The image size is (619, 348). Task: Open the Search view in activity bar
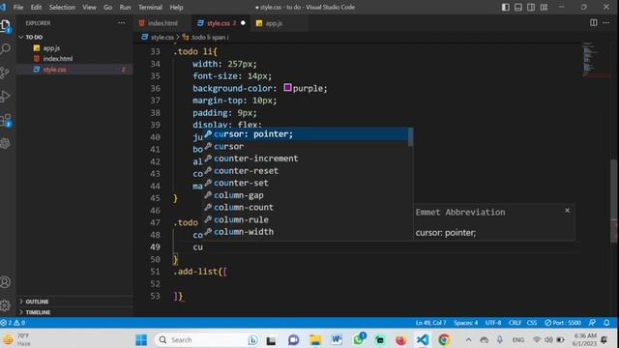click(x=6, y=49)
